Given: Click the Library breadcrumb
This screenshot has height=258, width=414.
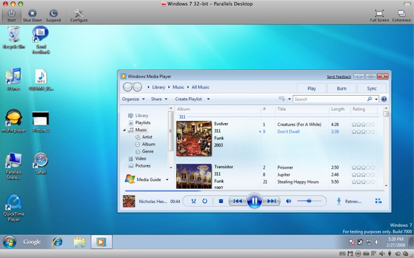Looking at the screenshot, I should click(x=158, y=87).
